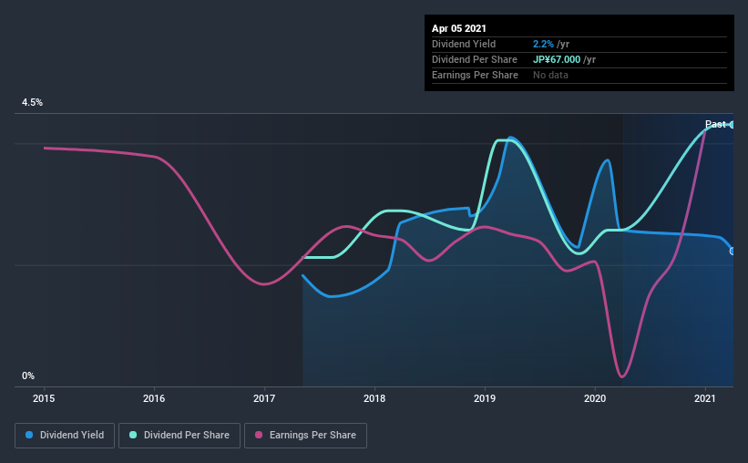Click the 2015 x-axis label
The image size is (748, 463).
point(44,398)
